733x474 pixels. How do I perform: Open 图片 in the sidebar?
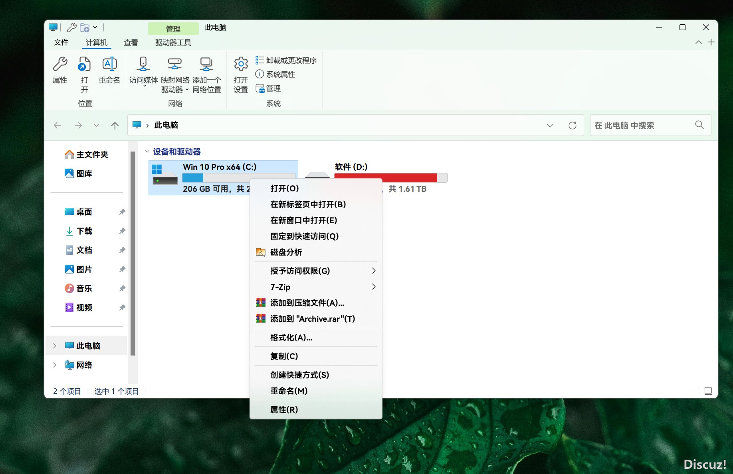coord(78,269)
